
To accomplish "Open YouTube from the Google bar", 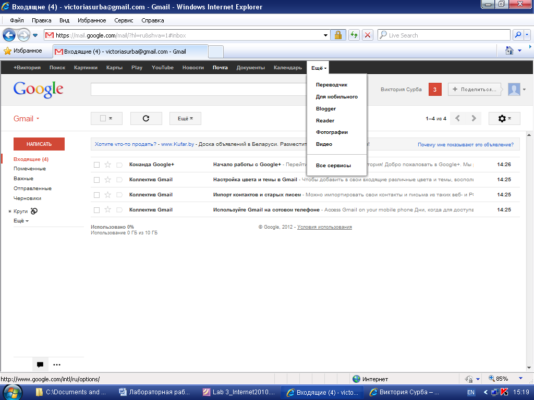I will tap(163, 68).
